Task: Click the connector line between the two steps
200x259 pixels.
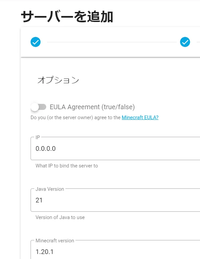Action: (x=111, y=42)
